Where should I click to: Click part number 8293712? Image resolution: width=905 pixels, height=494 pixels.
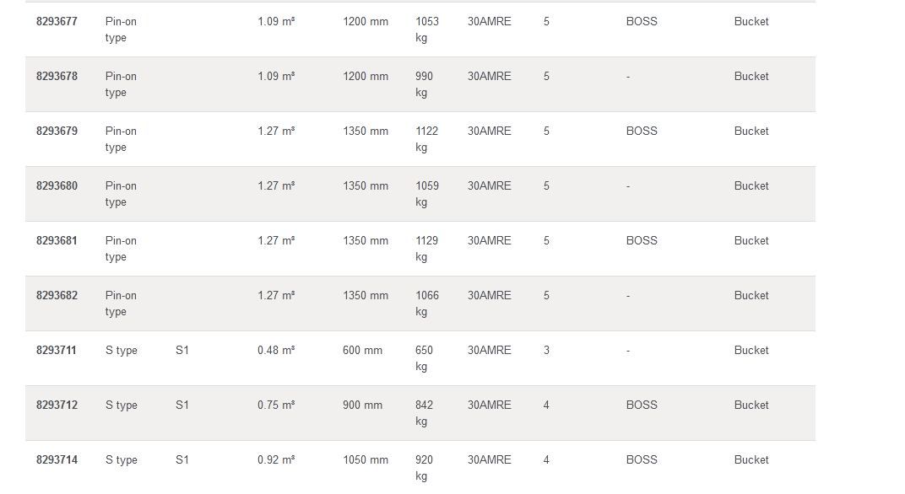click(x=57, y=405)
